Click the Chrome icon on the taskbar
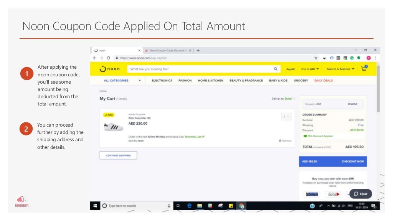Viewport: 393px width, 221px height. [x=241, y=206]
